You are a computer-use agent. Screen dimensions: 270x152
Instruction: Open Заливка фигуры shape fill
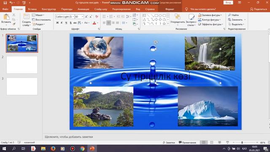[x=210, y=15]
